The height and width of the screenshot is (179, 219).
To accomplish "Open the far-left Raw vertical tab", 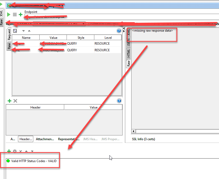I will [x=1, y=22].
